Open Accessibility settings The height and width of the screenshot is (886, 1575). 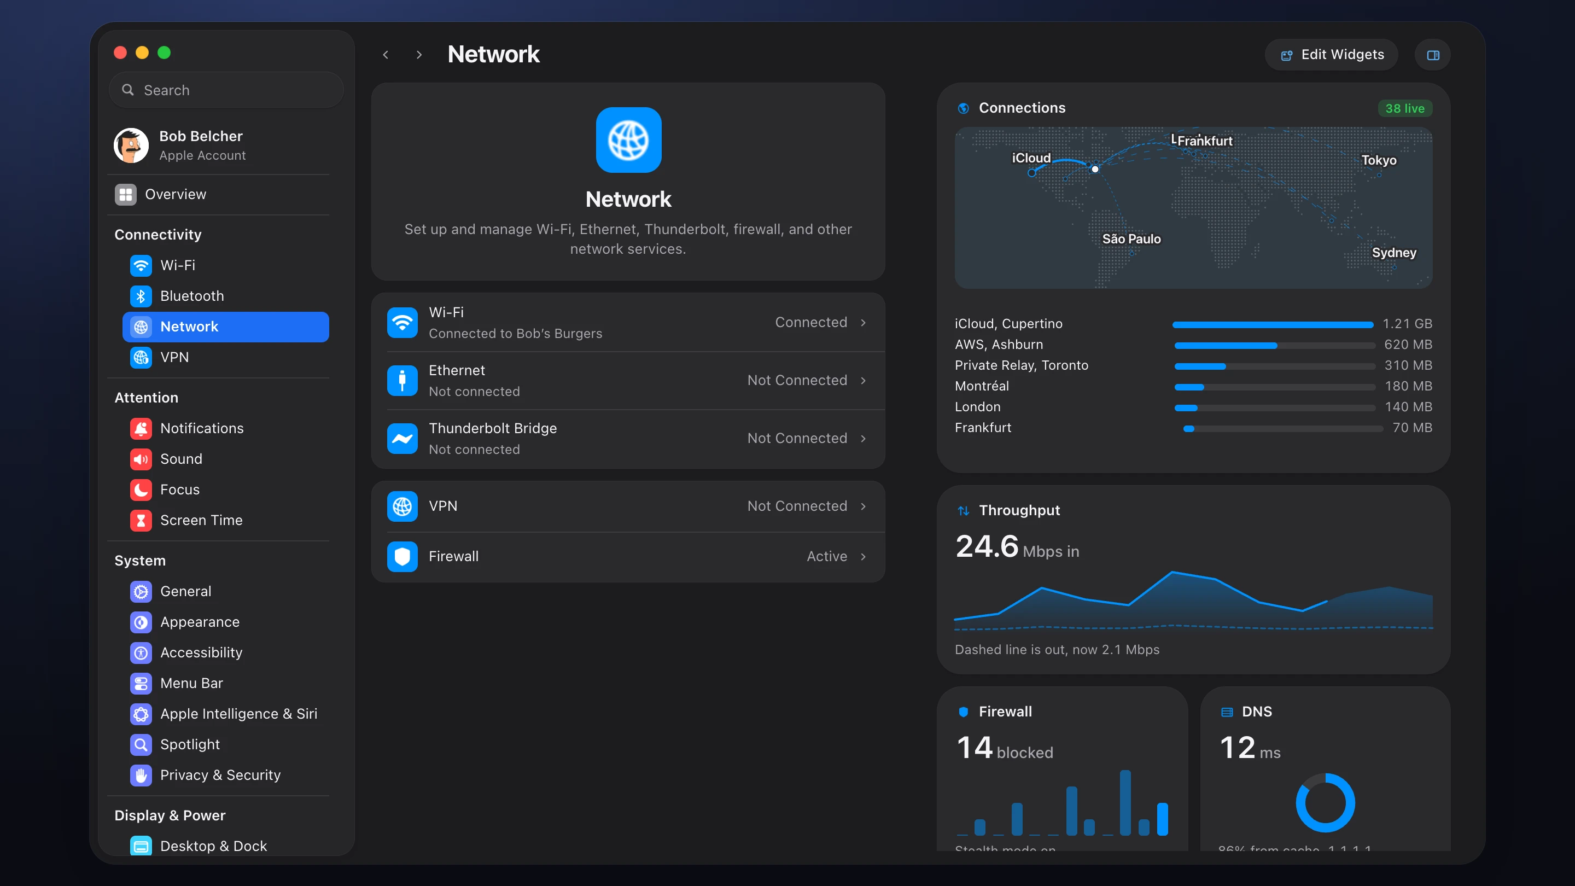225,652
